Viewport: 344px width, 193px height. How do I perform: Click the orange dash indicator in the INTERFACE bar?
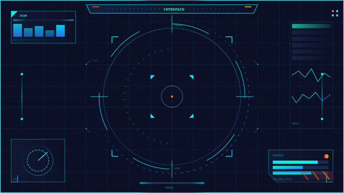(x=248, y=7)
